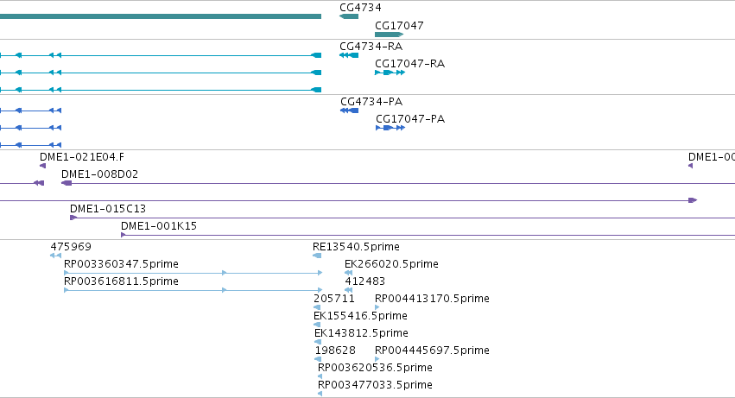This screenshot has width=735, height=398.
Task: Click the DME1-001K15 clone label
Action: (x=159, y=226)
